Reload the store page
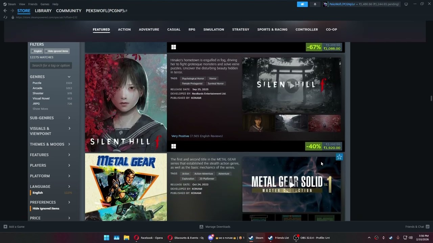Image resolution: width=433 pixels, height=243 pixels. point(5,17)
